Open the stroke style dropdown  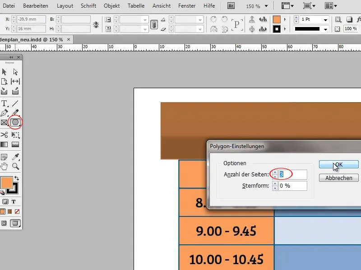325,29
